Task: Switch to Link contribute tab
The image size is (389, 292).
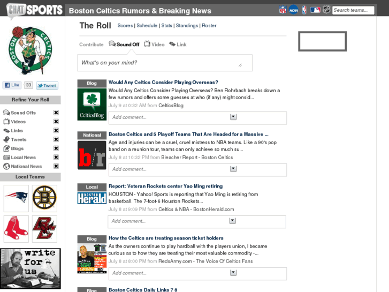Action: (x=178, y=44)
